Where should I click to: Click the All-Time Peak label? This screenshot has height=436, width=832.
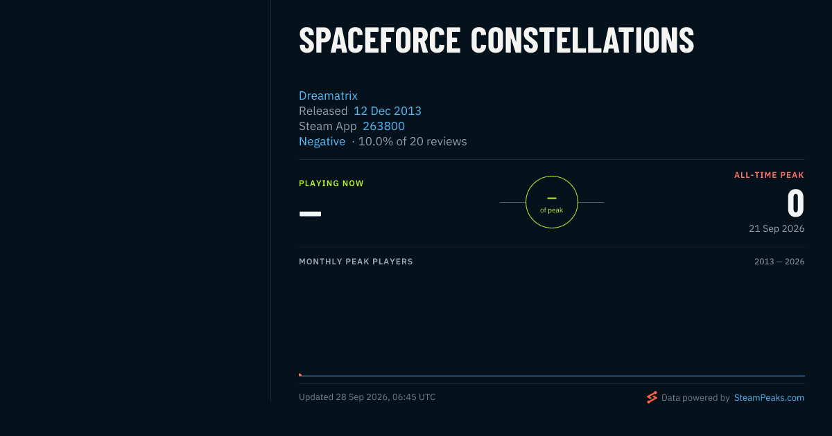pyautogui.click(x=769, y=175)
